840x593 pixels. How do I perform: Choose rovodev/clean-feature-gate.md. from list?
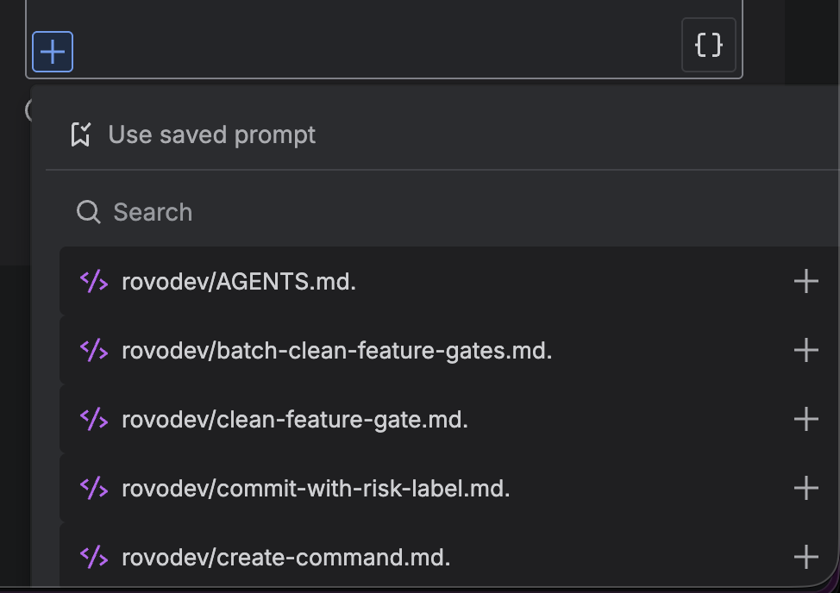[x=295, y=419]
